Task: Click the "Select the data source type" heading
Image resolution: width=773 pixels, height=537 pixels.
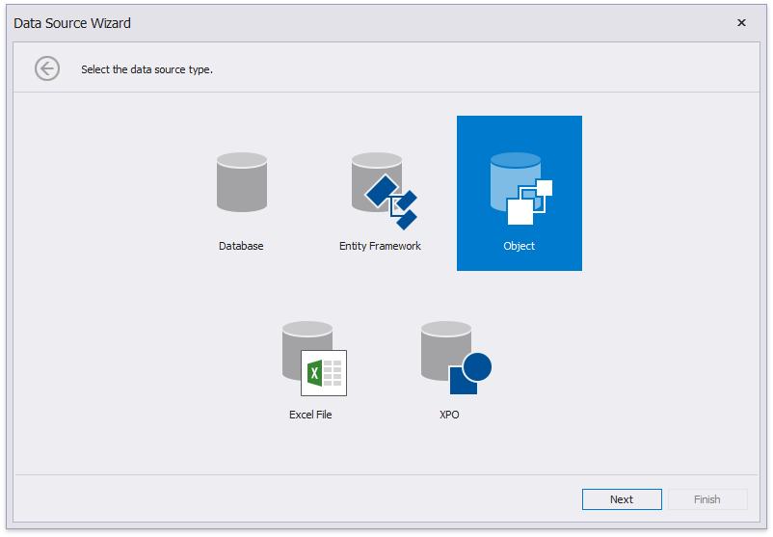Action: [147, 69]
